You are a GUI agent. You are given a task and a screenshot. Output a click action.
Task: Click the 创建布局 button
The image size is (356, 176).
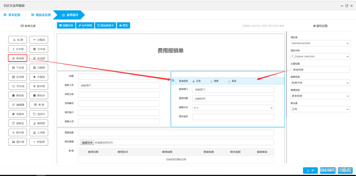[x=66, y=26]
